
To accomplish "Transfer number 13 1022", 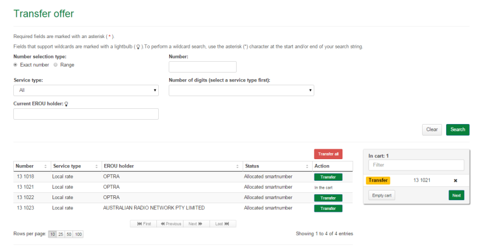I will coord(328,198).
